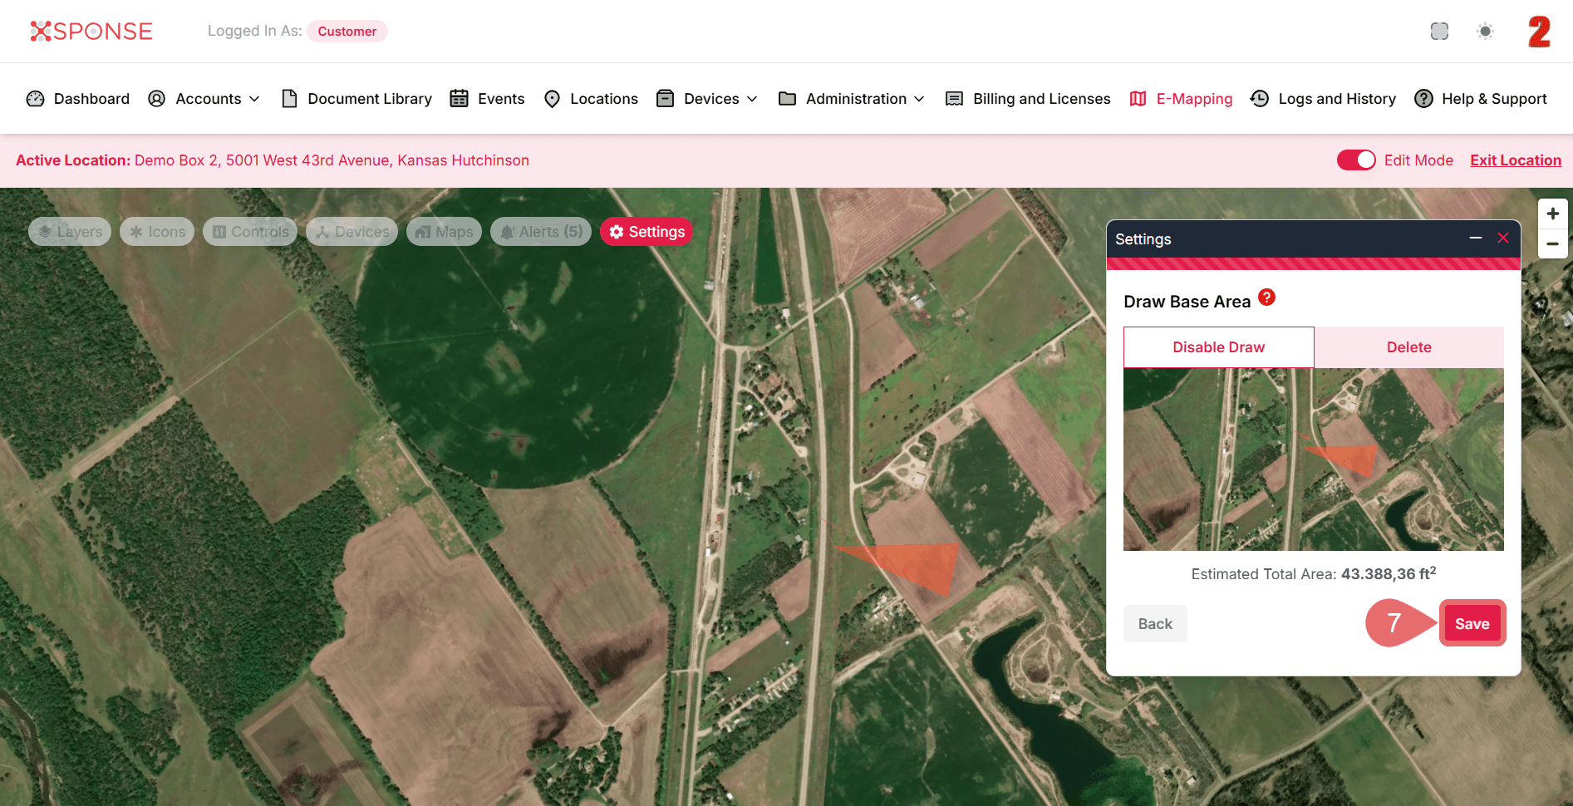Screen dimensions: 1573x806
Task: Open the Alerts (5) map tab
Action: tap(541, 232)
